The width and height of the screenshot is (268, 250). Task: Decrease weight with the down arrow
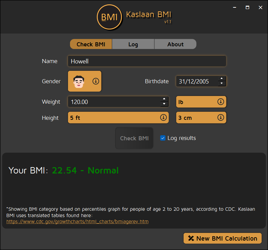click(164, 104)
